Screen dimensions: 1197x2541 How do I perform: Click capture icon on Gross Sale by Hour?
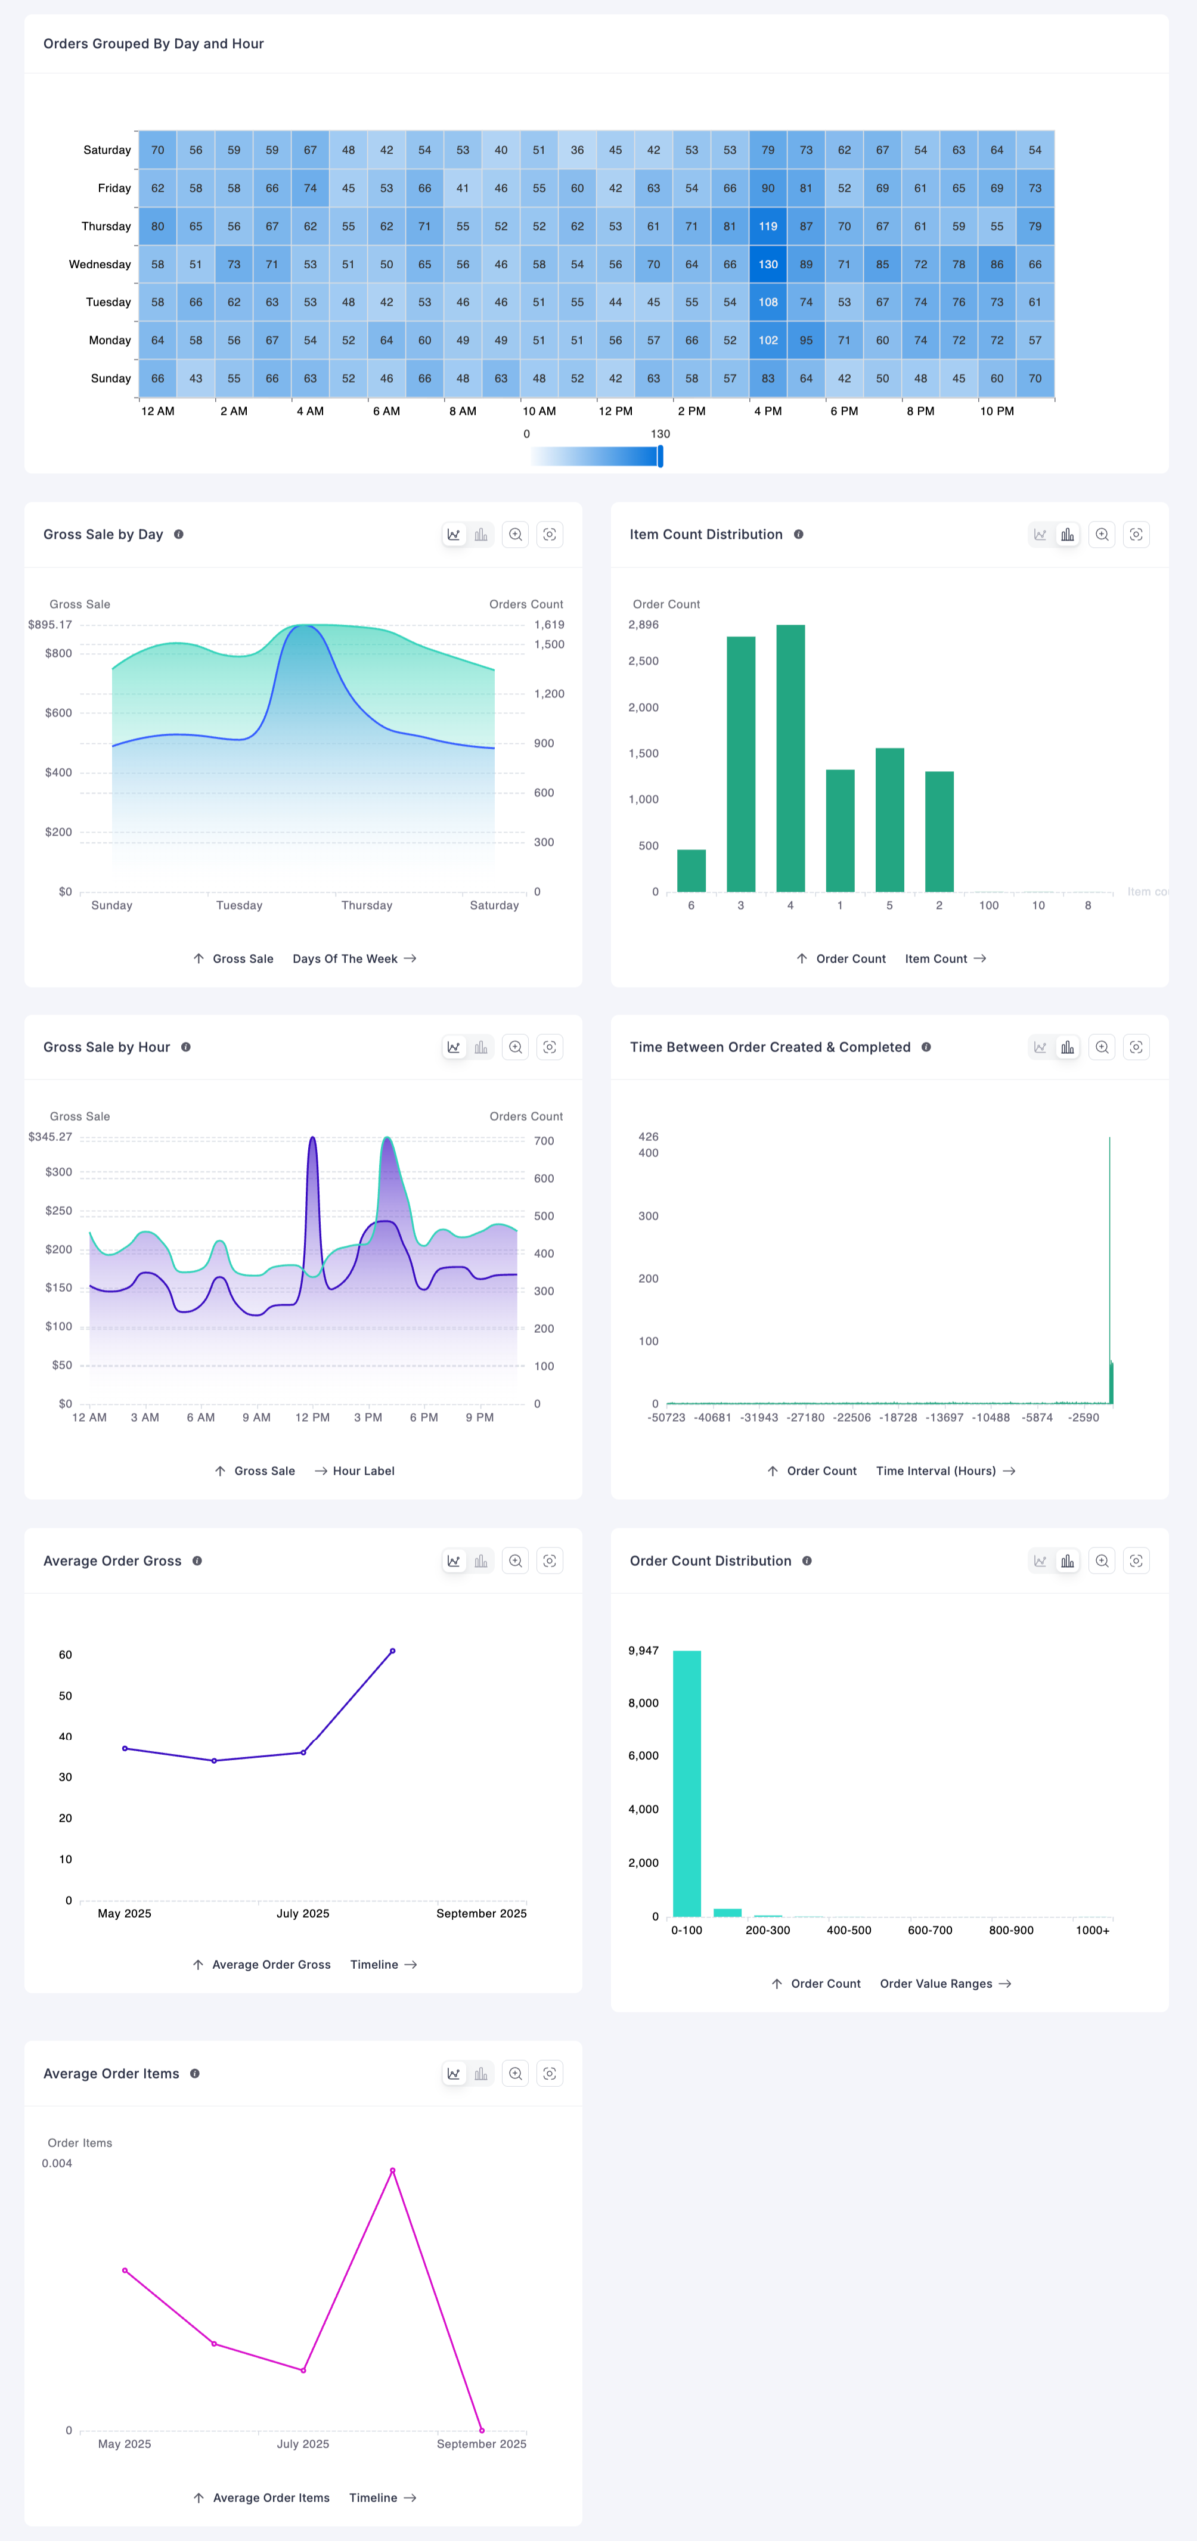550,1047
